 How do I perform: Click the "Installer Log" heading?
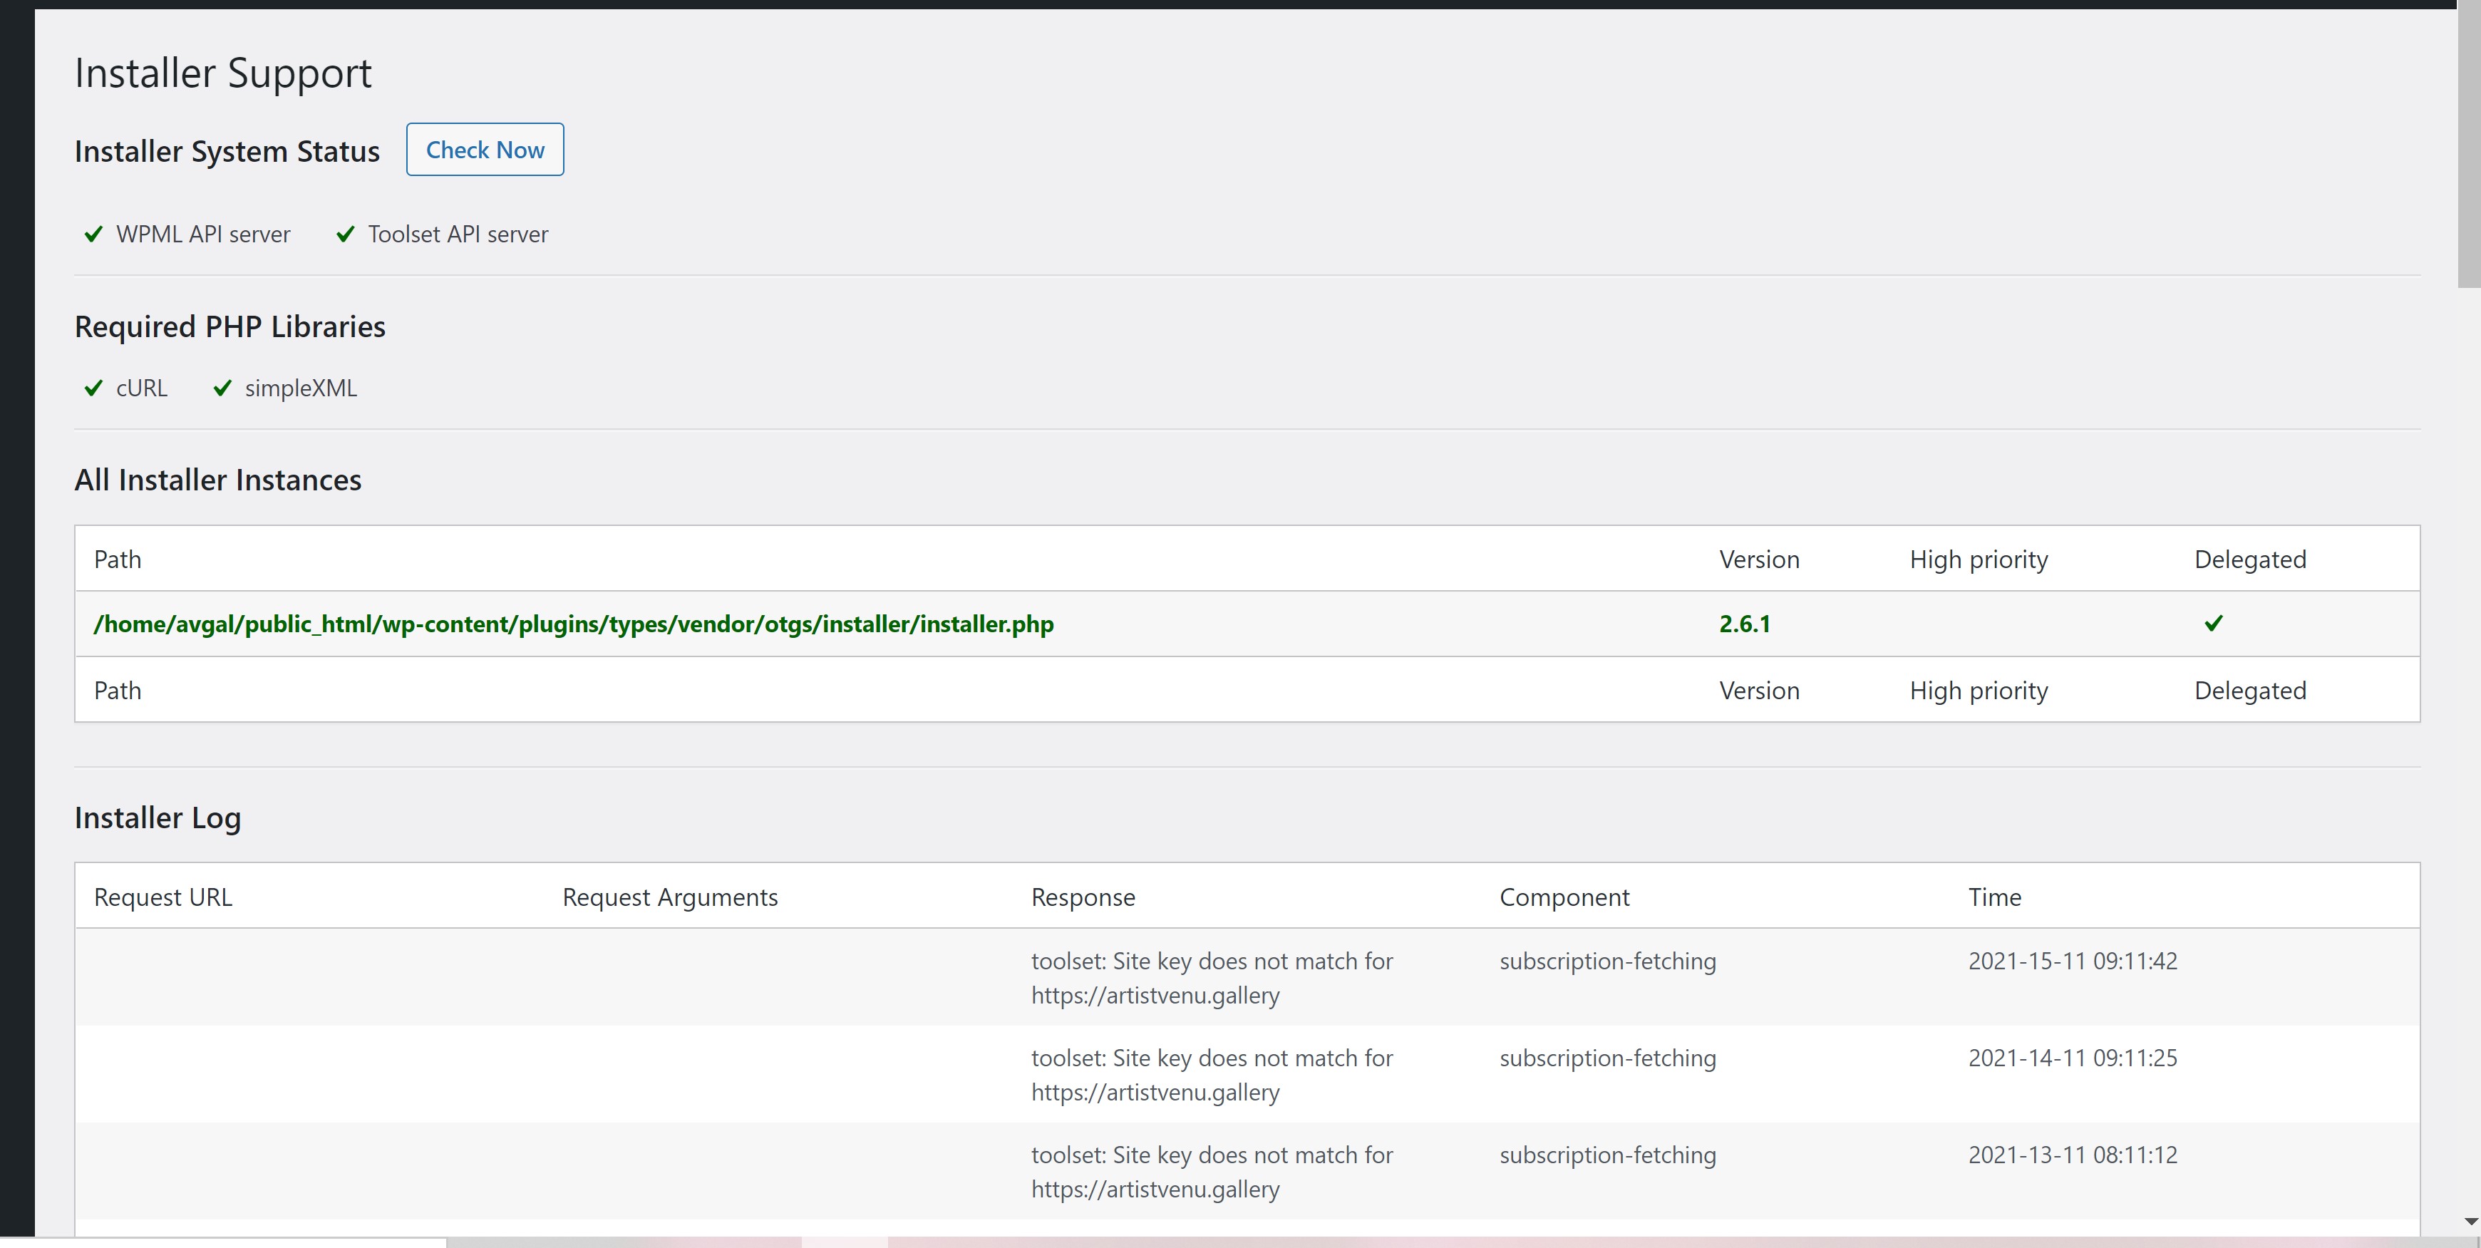point(158,818)
